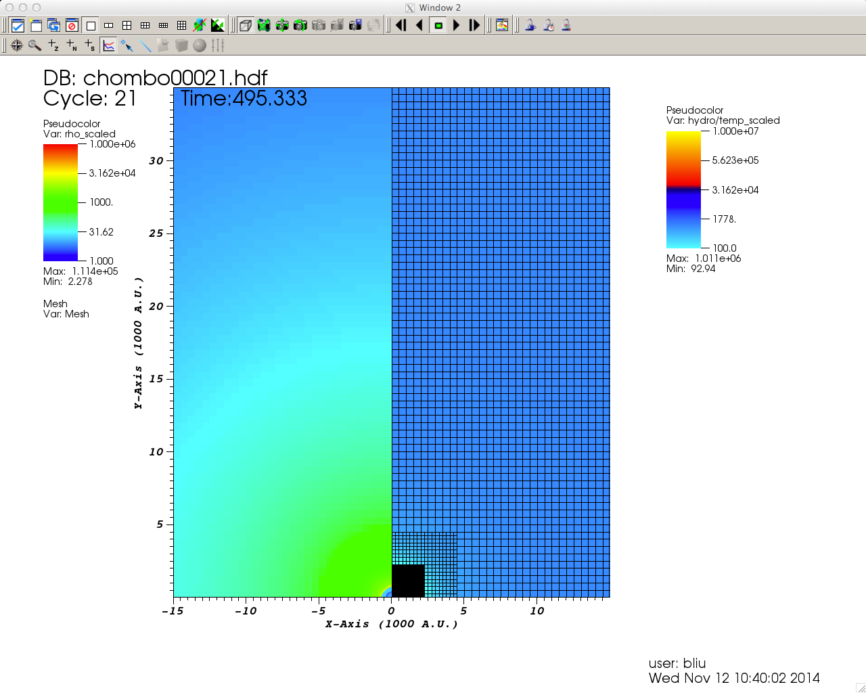Click the hydro/temp_scaled color legend bar
Screen dimensions: 866x693
pyautogui.click(x=683, y=189)
